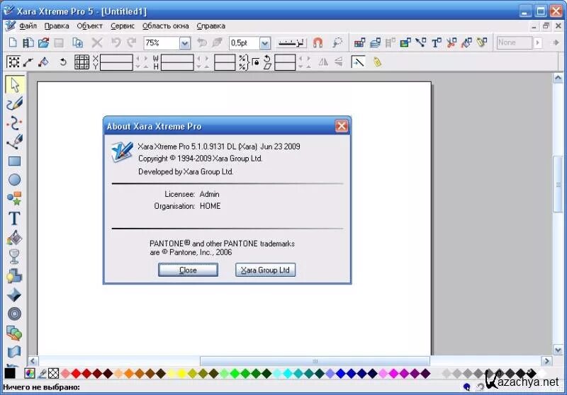Open the Справка menu
Viewport: 567px width, 395px height.
[x=210, y=26]
